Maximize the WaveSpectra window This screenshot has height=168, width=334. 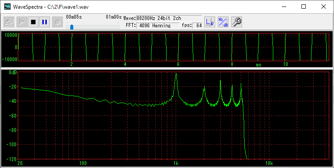[x=304, y=7]
